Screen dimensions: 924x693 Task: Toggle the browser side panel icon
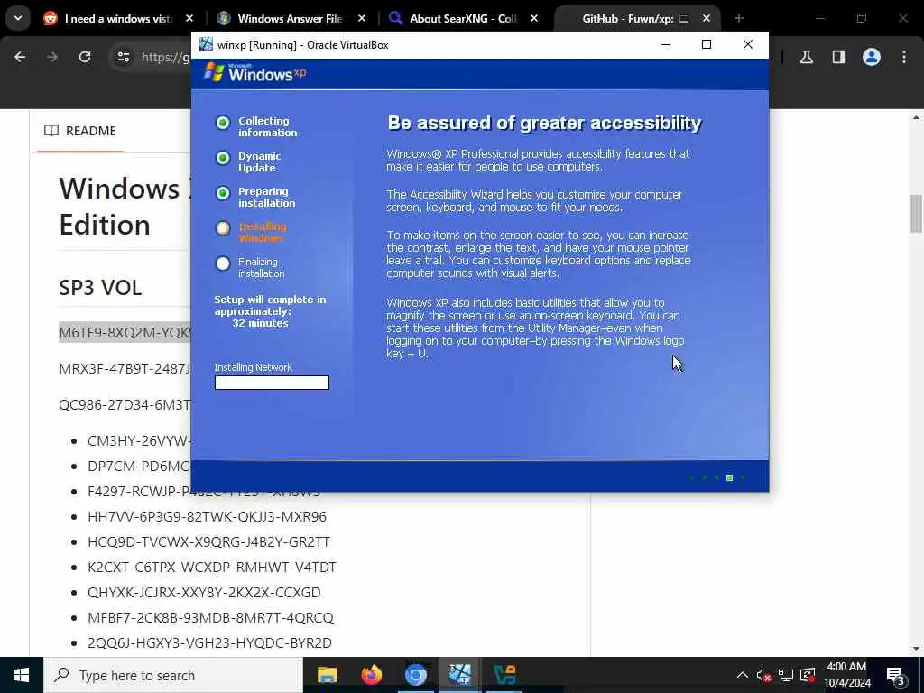pyautogui.click(x=839, y=57)
